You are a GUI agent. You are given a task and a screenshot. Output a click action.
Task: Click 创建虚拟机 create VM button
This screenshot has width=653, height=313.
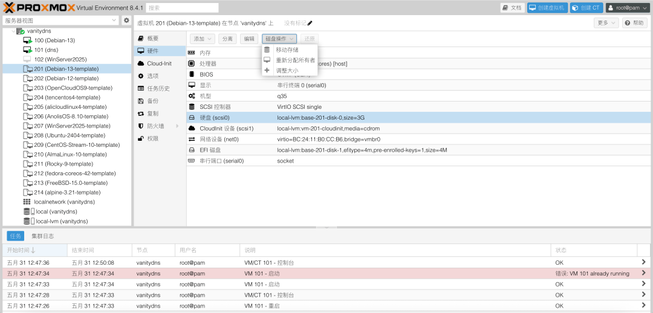click(547, 7)
